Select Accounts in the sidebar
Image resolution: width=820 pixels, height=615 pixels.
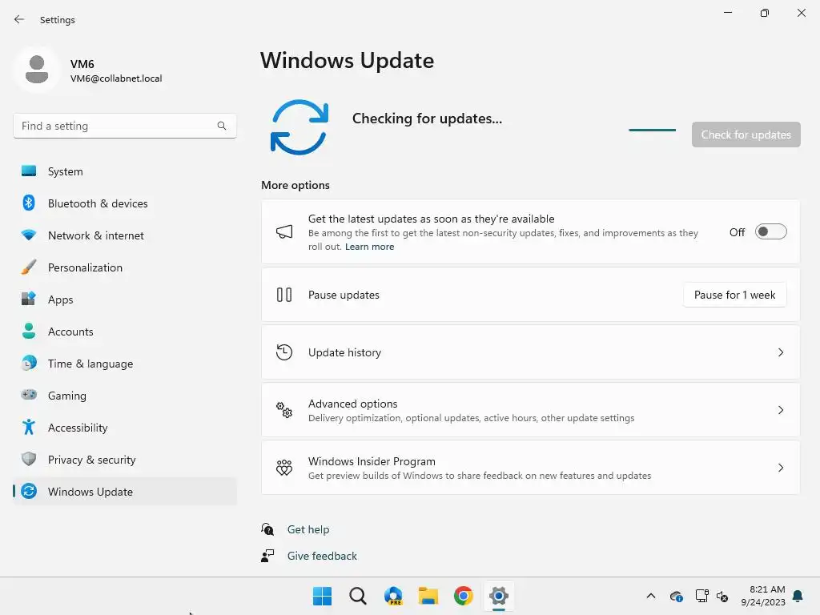pos(125,331)
